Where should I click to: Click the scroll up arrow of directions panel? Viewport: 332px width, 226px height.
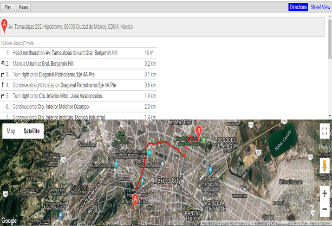point(330,16)
